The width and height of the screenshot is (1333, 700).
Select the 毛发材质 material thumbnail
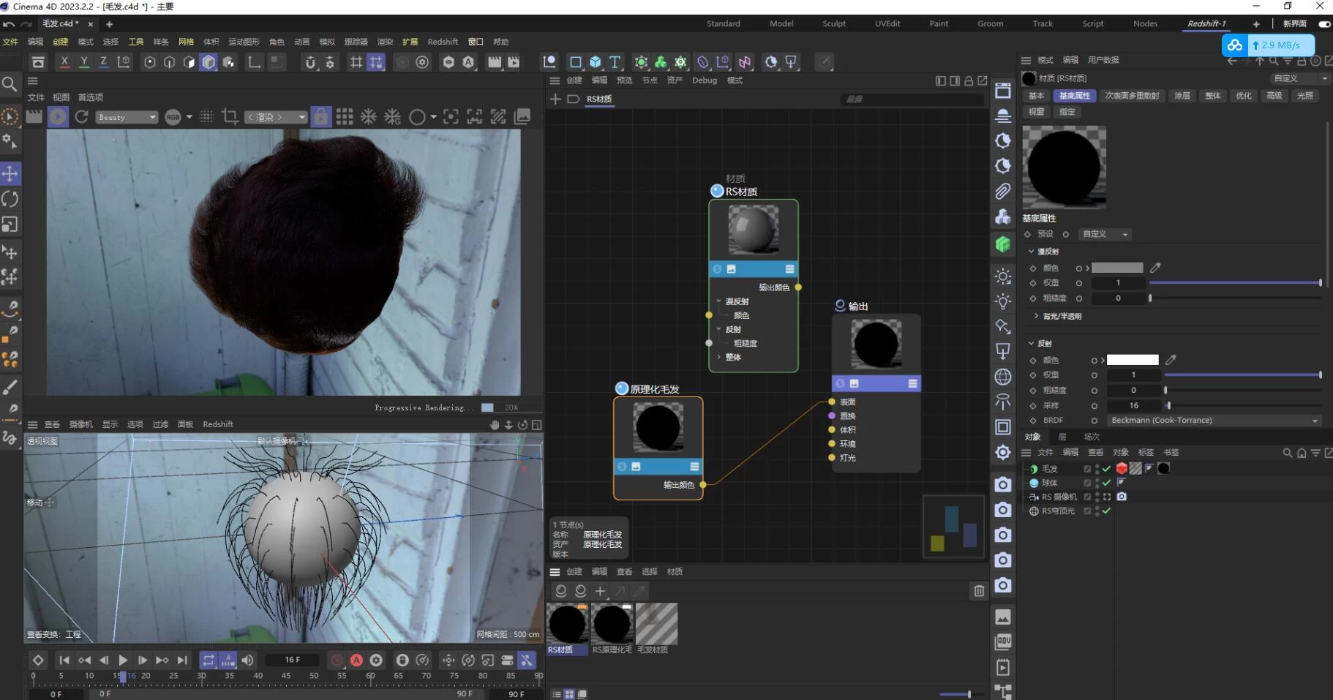point(656,624)
